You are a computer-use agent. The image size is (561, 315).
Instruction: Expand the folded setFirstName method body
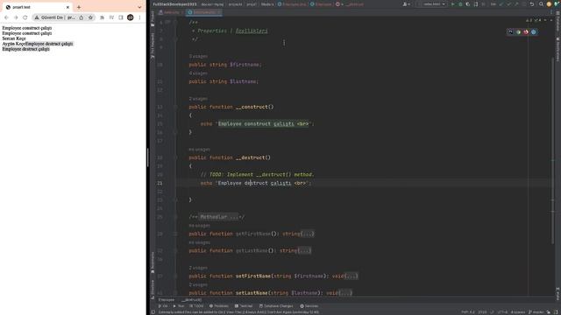click(x=352, y=276)
